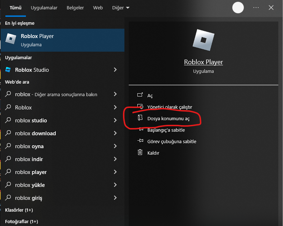283x226 pixels.
Task: Click the Roblox Player icon in best match
Action: pyautogui.click(x=11, y=38)
